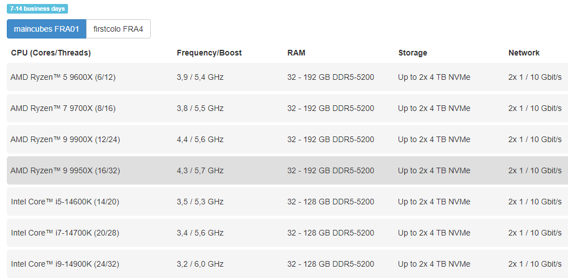Click the Network column header

pos(524,53)
